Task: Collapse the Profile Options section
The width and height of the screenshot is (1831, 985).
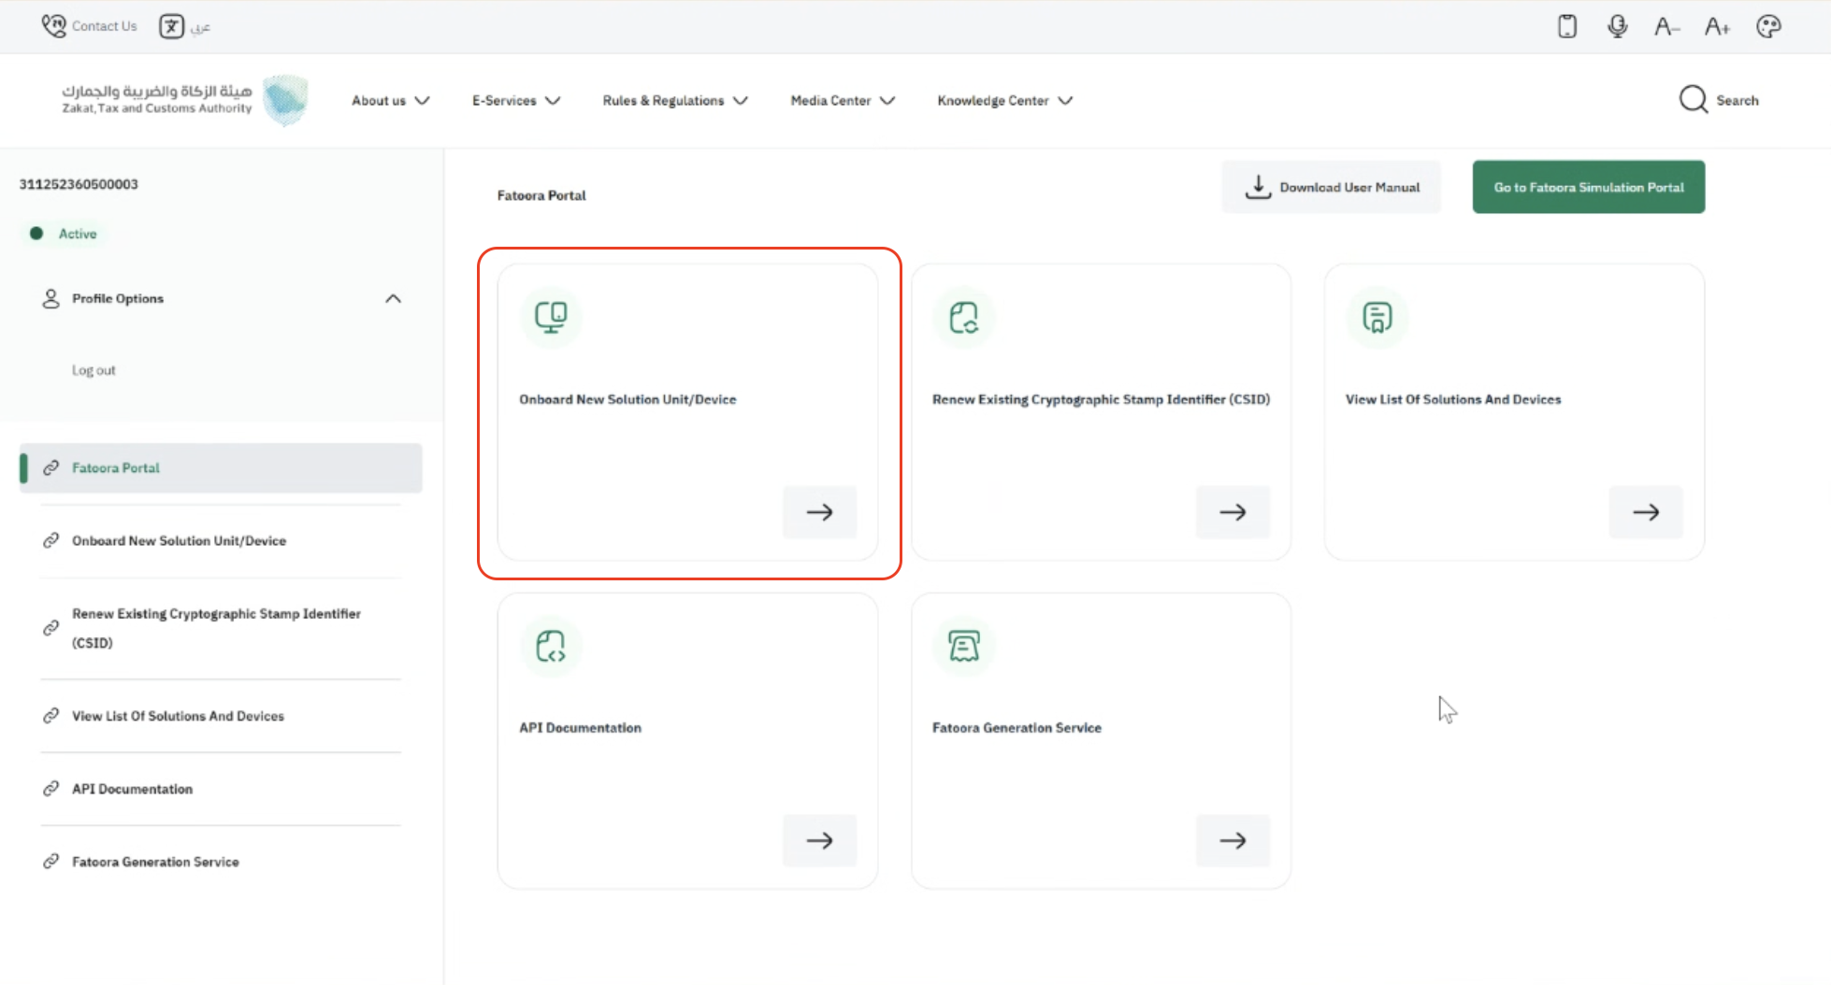Action: pyautogui.click(x=393, y=298)
